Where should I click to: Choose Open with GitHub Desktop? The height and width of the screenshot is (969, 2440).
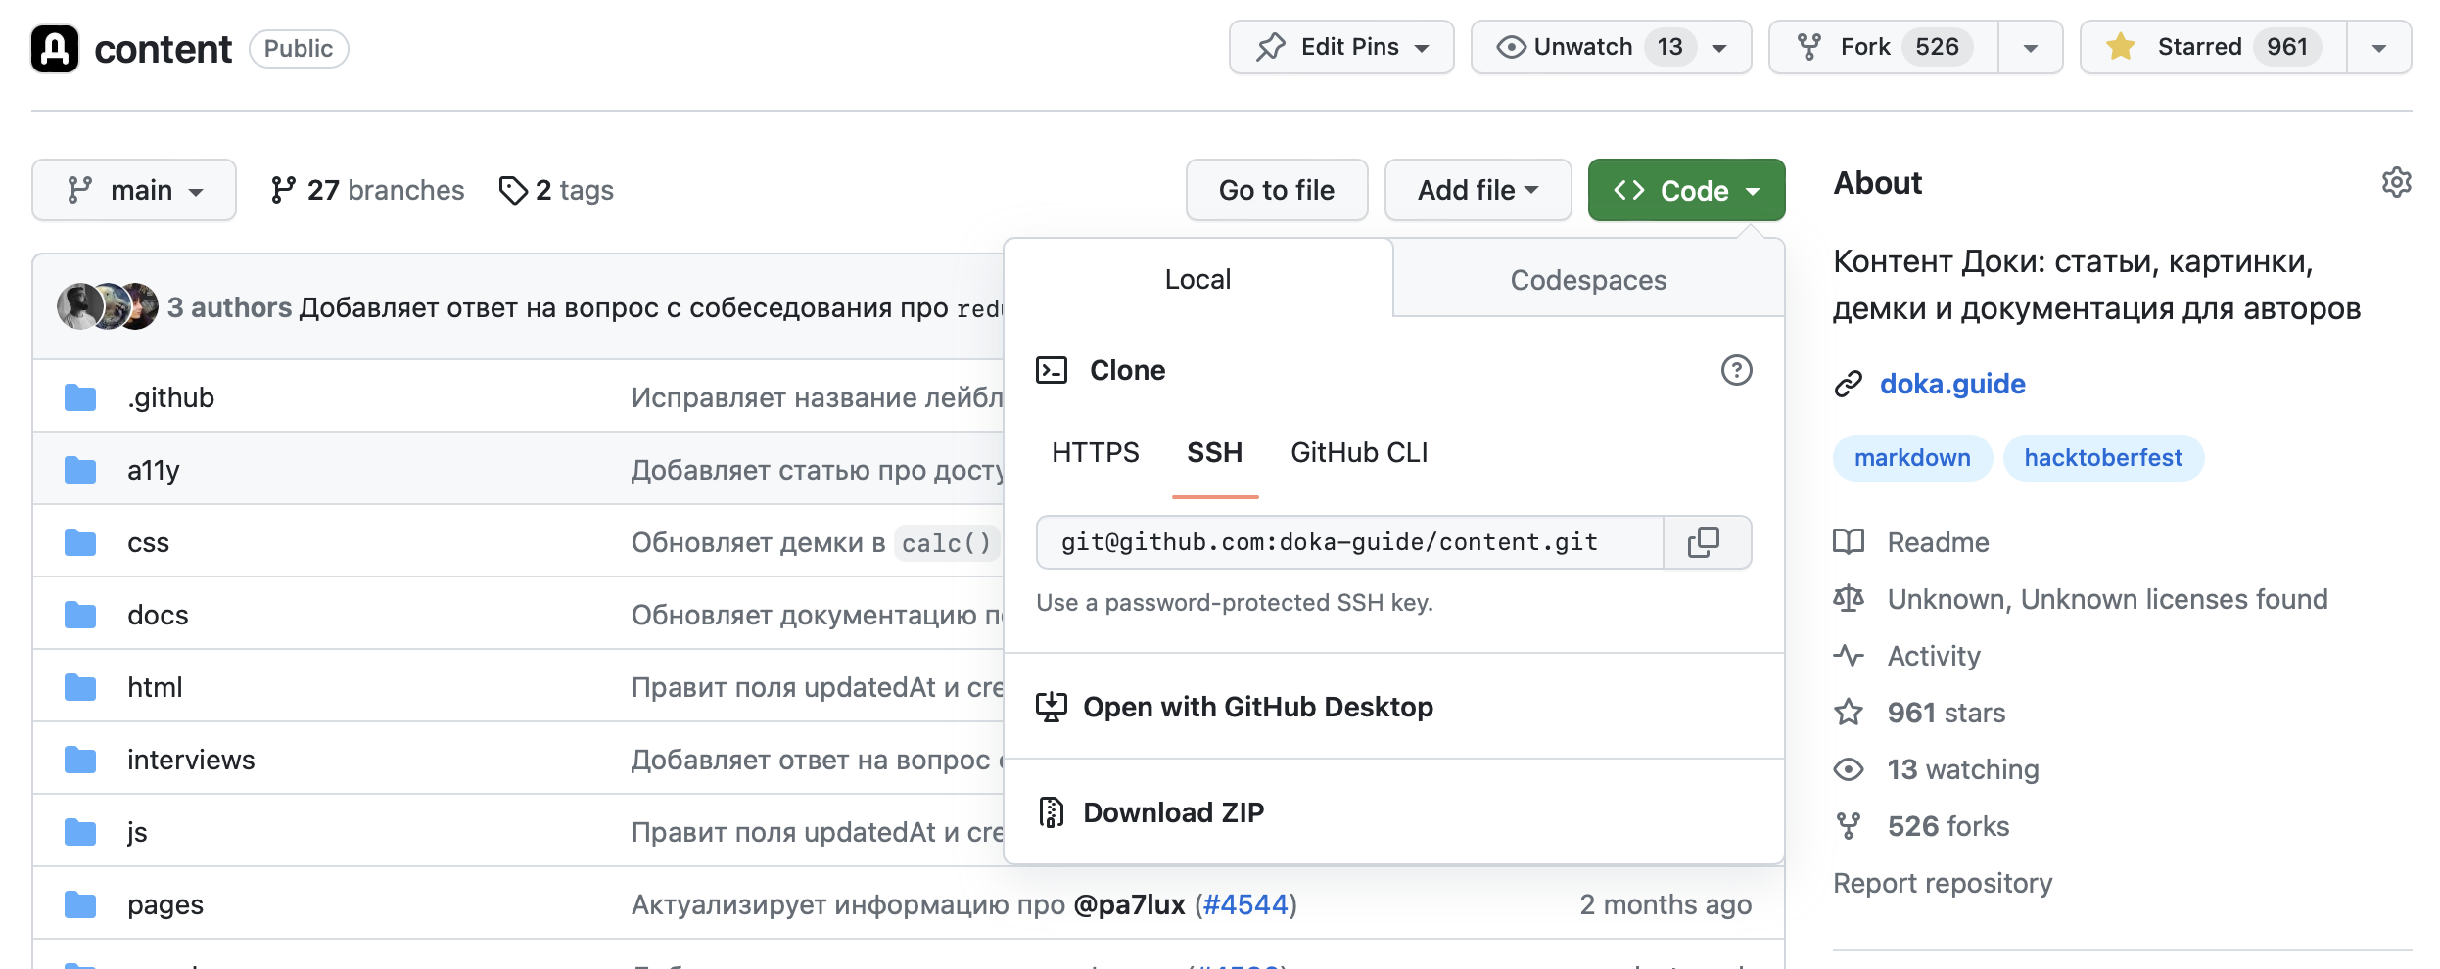[1394, 707]
